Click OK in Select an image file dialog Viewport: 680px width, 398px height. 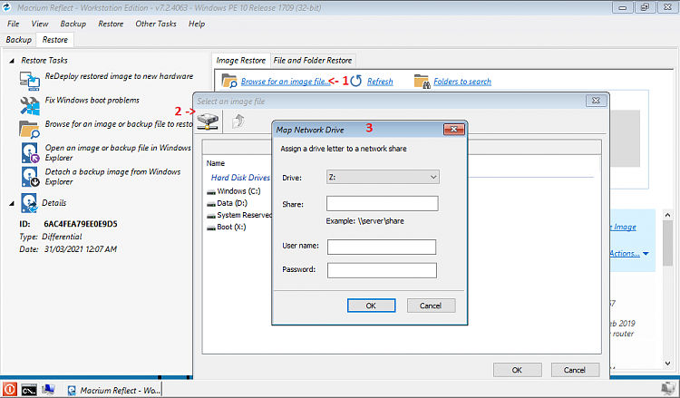(x=517, y=370)
